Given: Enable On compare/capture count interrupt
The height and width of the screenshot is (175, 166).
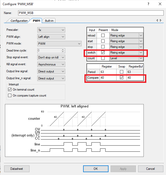Looking at the screenshot, I should [x=10, y=96].
